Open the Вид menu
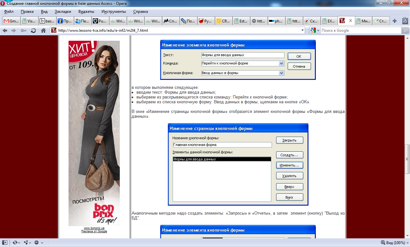Image resolution: width=410 pixels, height=247 pixels. coord(44,12)
